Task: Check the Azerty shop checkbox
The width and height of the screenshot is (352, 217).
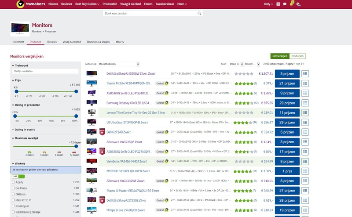Action: tap(13, 182)
